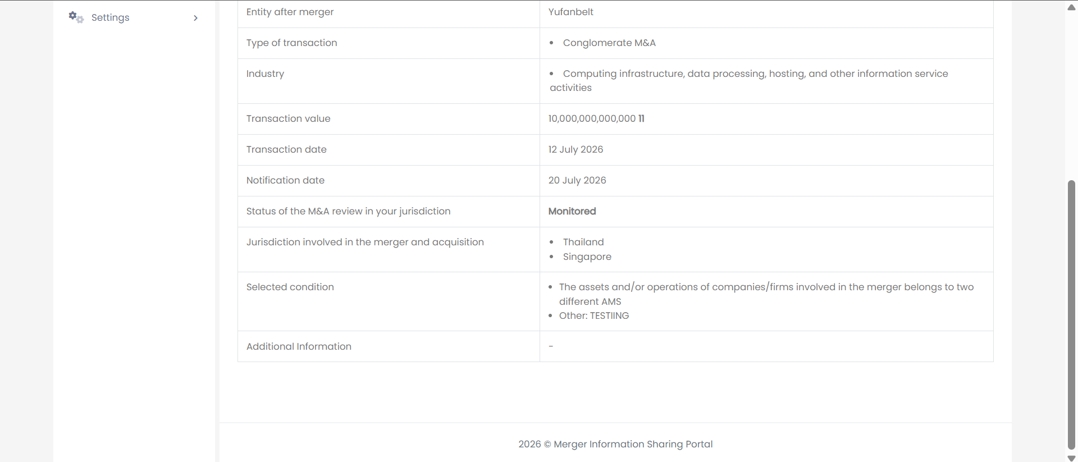Open the Settings sidebar menu
The width and height of the screenshot is (1078, 462).
pyautogui.click(x=134, y=17)
